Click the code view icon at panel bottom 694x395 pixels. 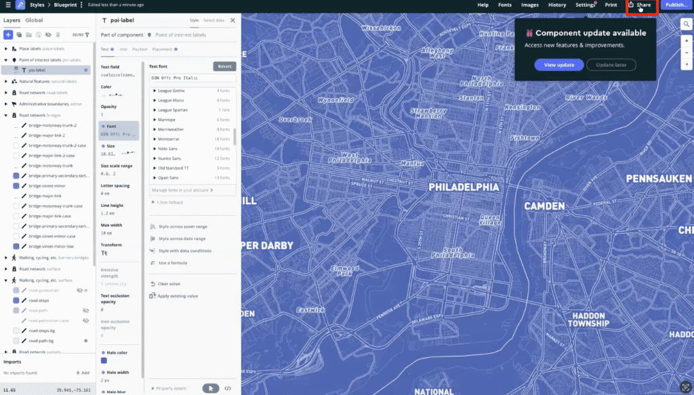[228, 388]
